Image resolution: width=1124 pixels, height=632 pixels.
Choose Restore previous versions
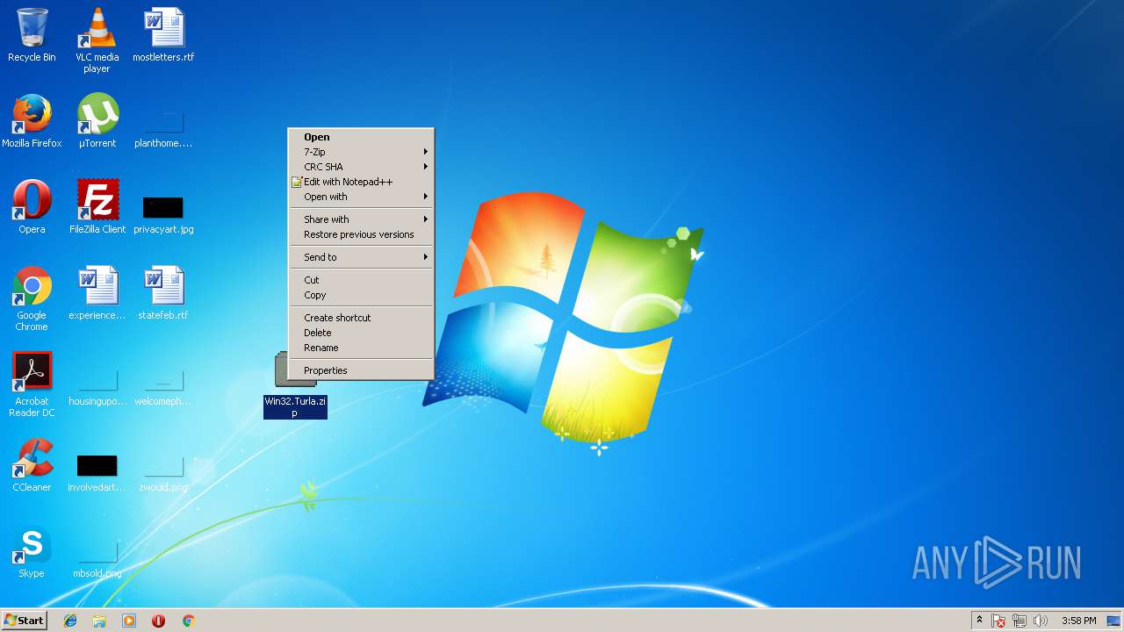pos(362,234)
